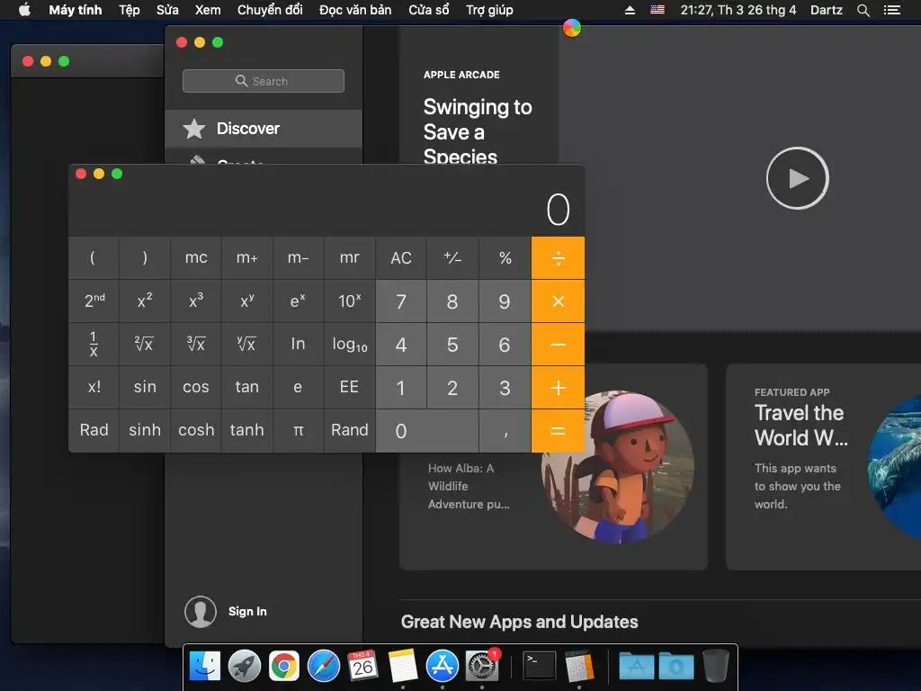Click the divide operator key
Image resolution: width=921 pixels, height=691 pixels.
point(558,258)
